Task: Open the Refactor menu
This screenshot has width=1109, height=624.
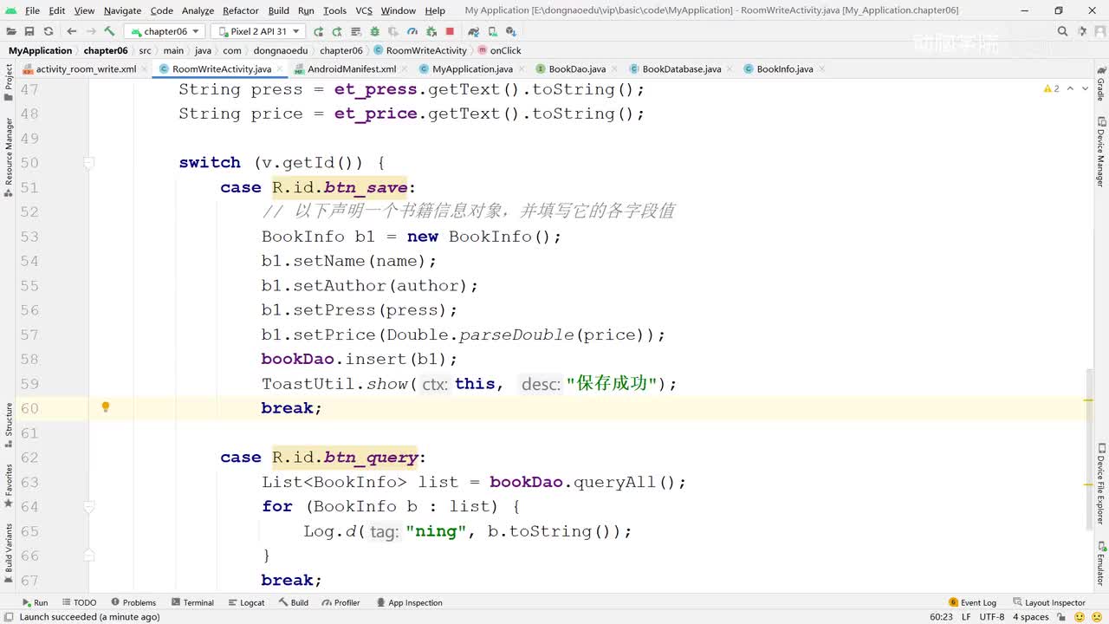Action: coord(241,10)
